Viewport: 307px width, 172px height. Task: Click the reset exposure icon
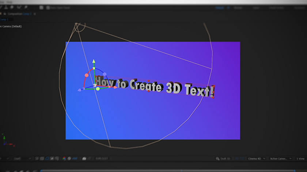pos(69,159)
